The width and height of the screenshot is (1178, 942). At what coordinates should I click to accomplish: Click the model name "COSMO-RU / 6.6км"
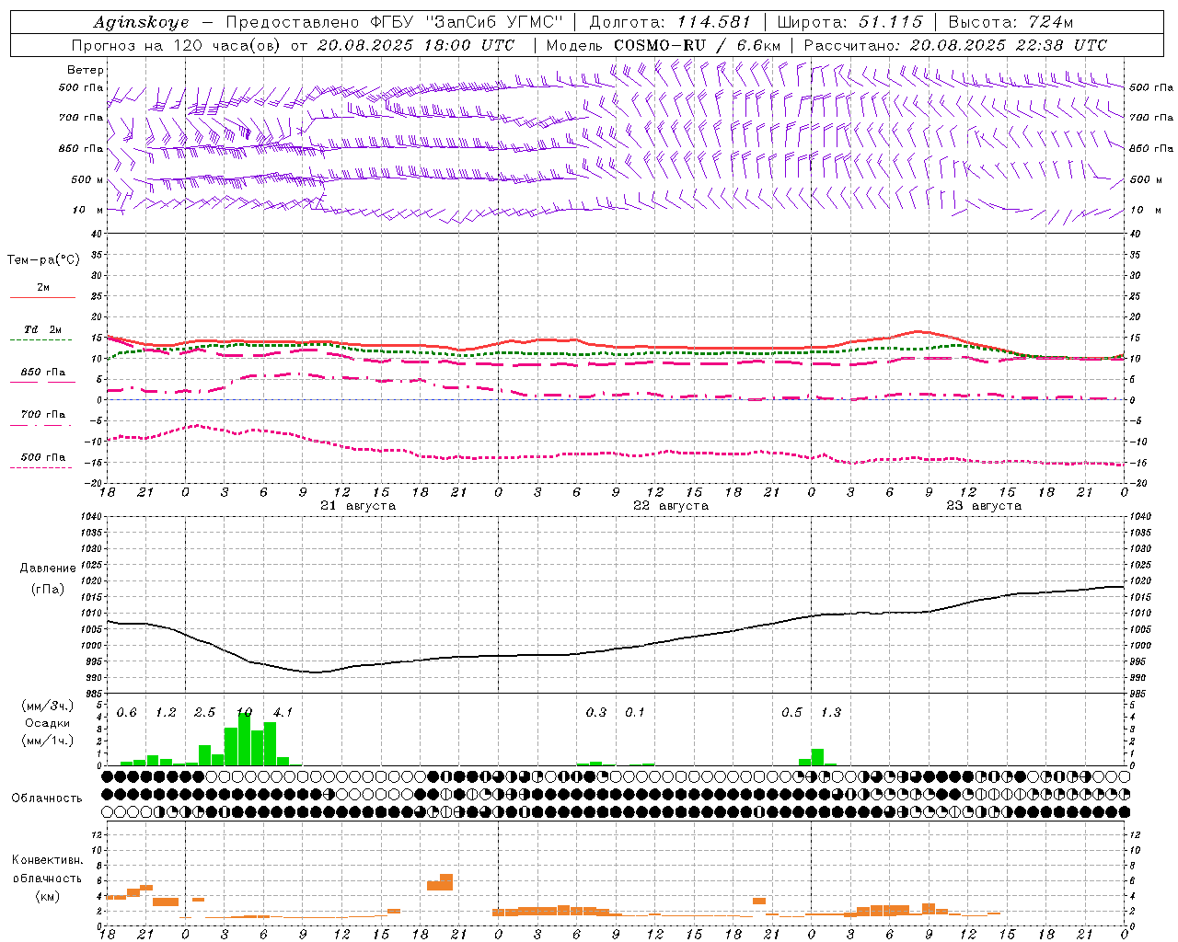click(x=697, y=45)
